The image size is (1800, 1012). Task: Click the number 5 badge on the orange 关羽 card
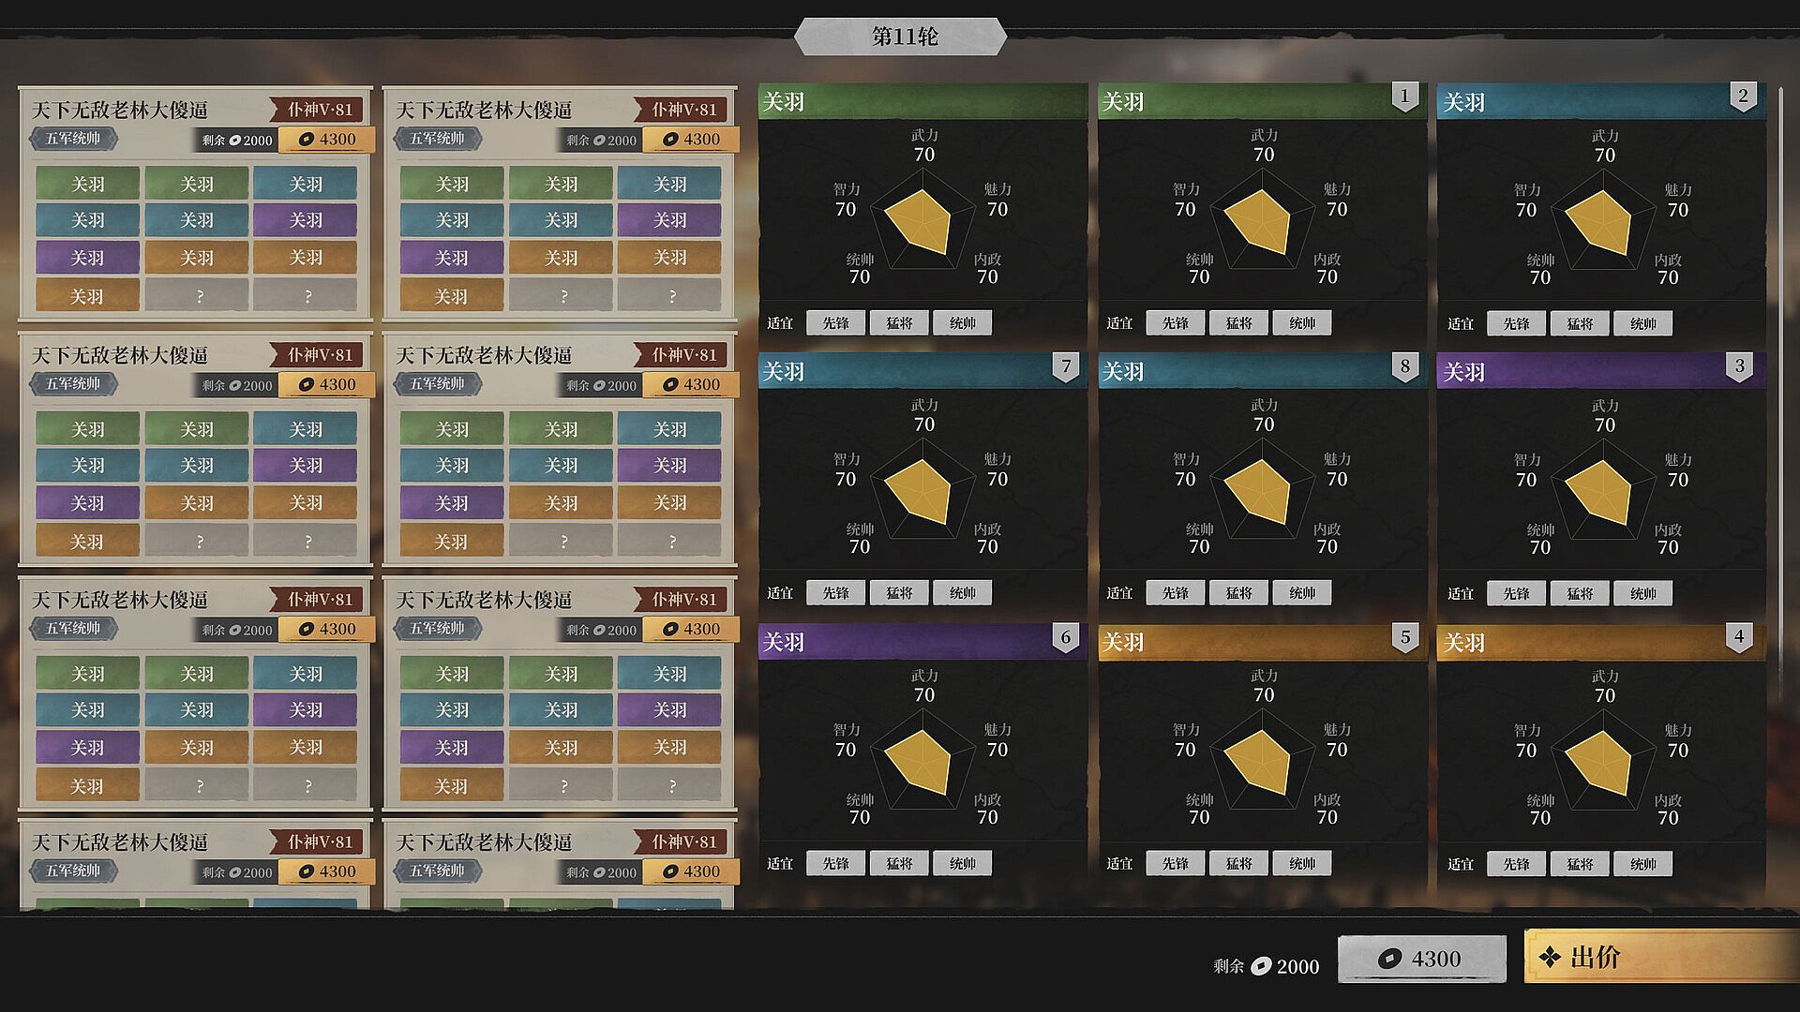[x=1404, y=637]
